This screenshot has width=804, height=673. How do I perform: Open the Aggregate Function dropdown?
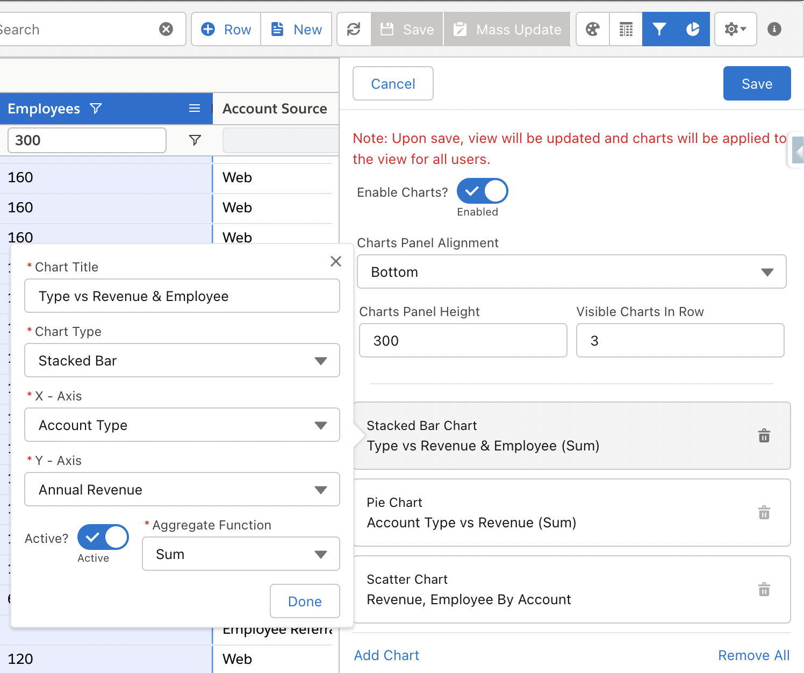click(241, 554)
